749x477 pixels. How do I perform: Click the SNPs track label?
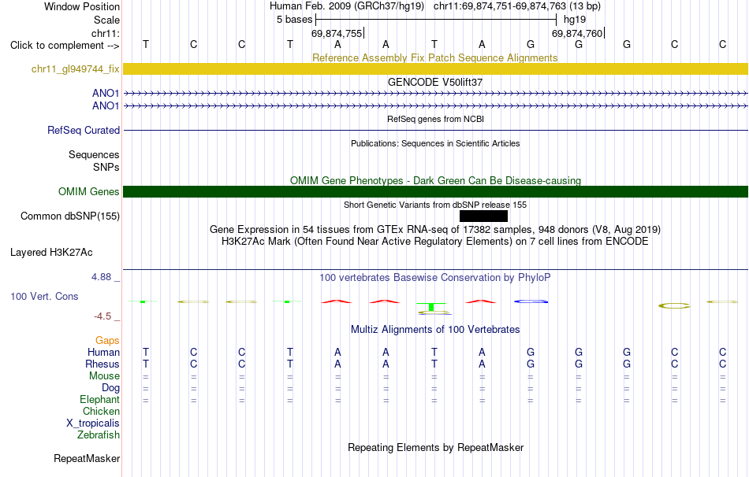(106, 168)
